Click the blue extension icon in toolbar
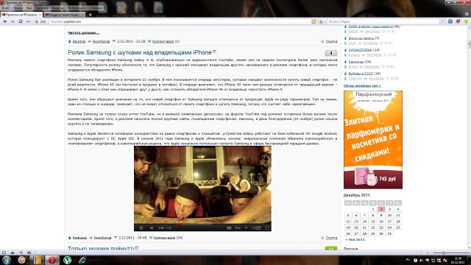The image size is (471, 265). pyautogui.click(x=450, y=21)
